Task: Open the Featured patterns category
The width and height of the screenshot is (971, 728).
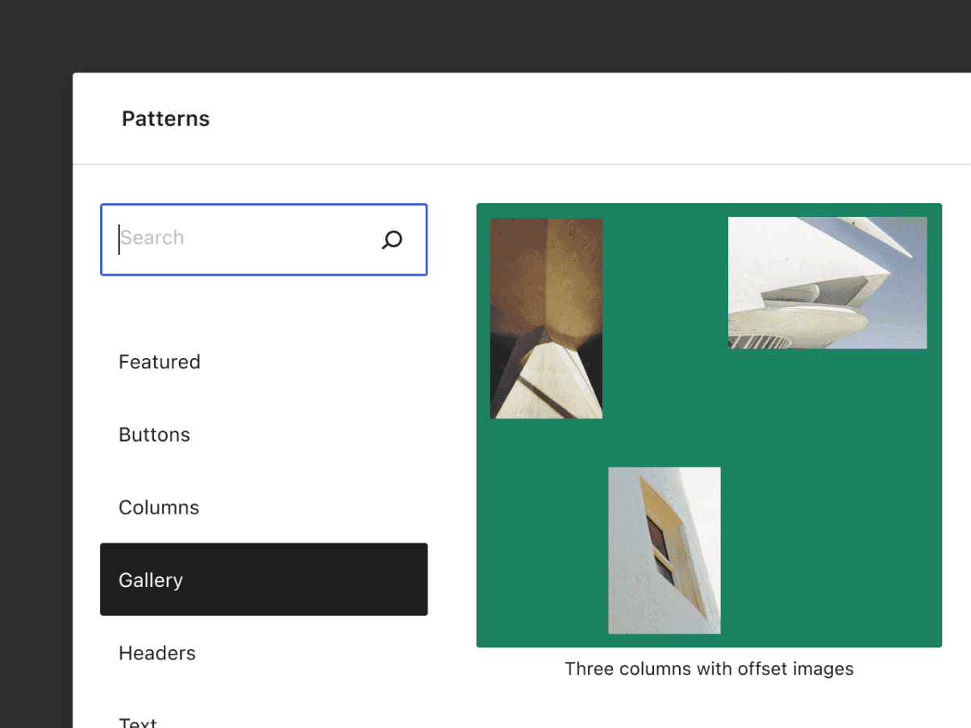Action: click(159, 361)
